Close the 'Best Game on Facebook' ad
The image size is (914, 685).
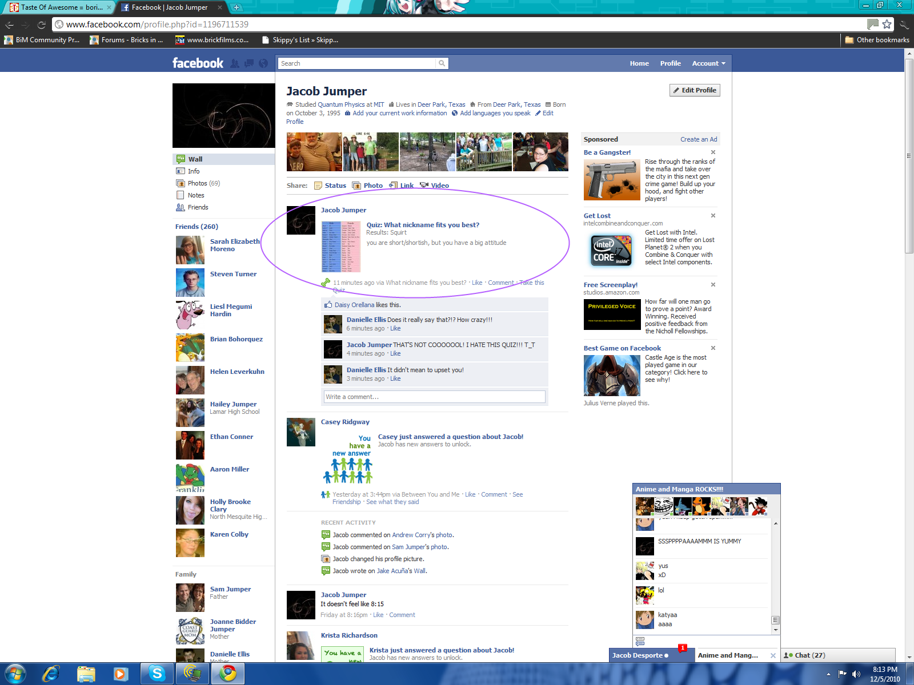[713, 348]
